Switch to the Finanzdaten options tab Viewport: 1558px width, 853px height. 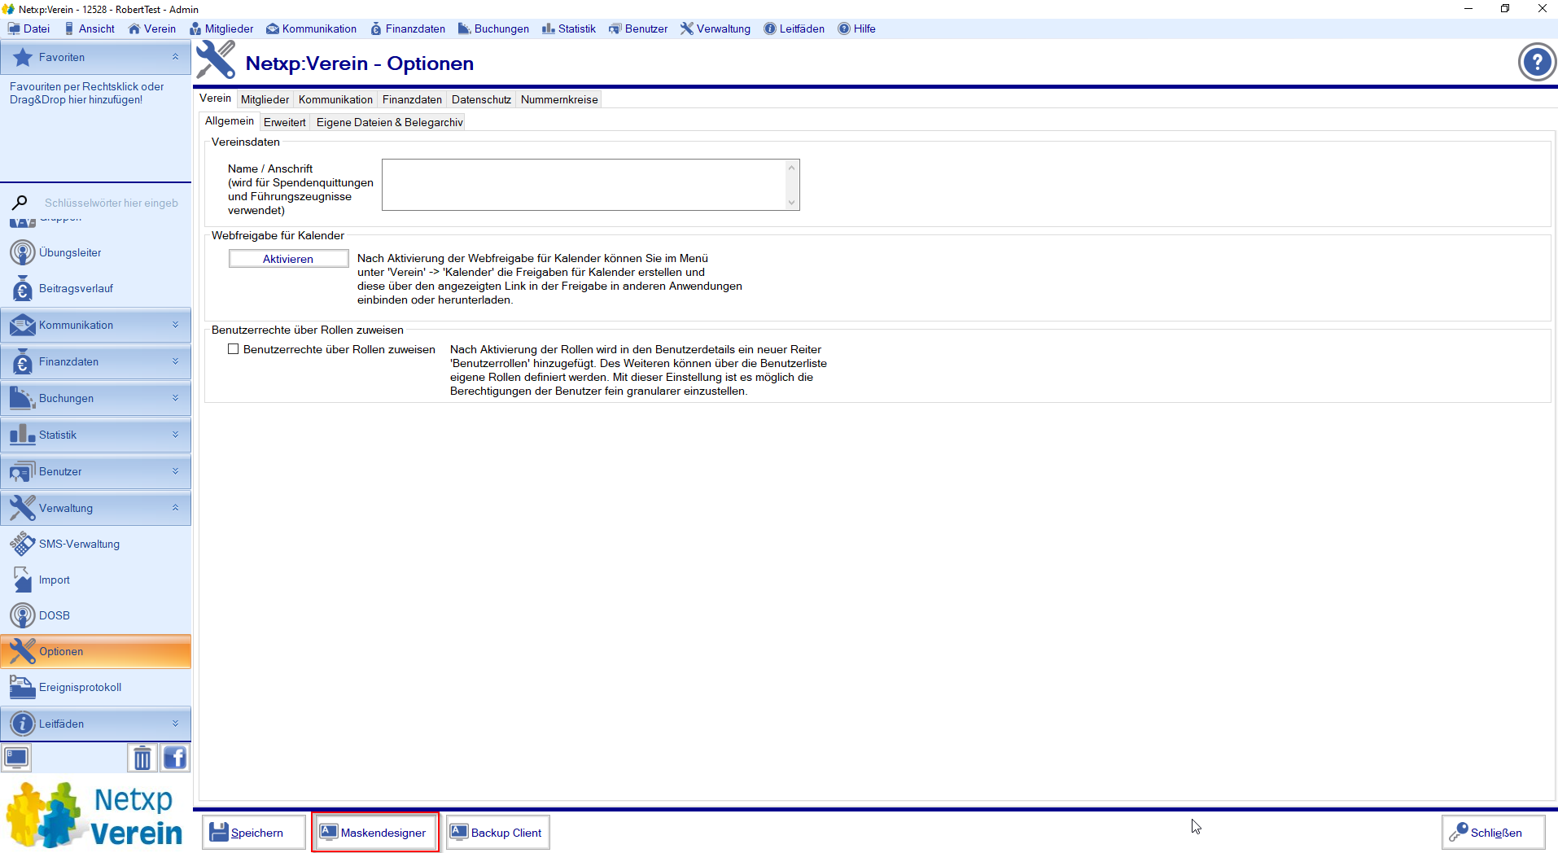click(412, 99)
